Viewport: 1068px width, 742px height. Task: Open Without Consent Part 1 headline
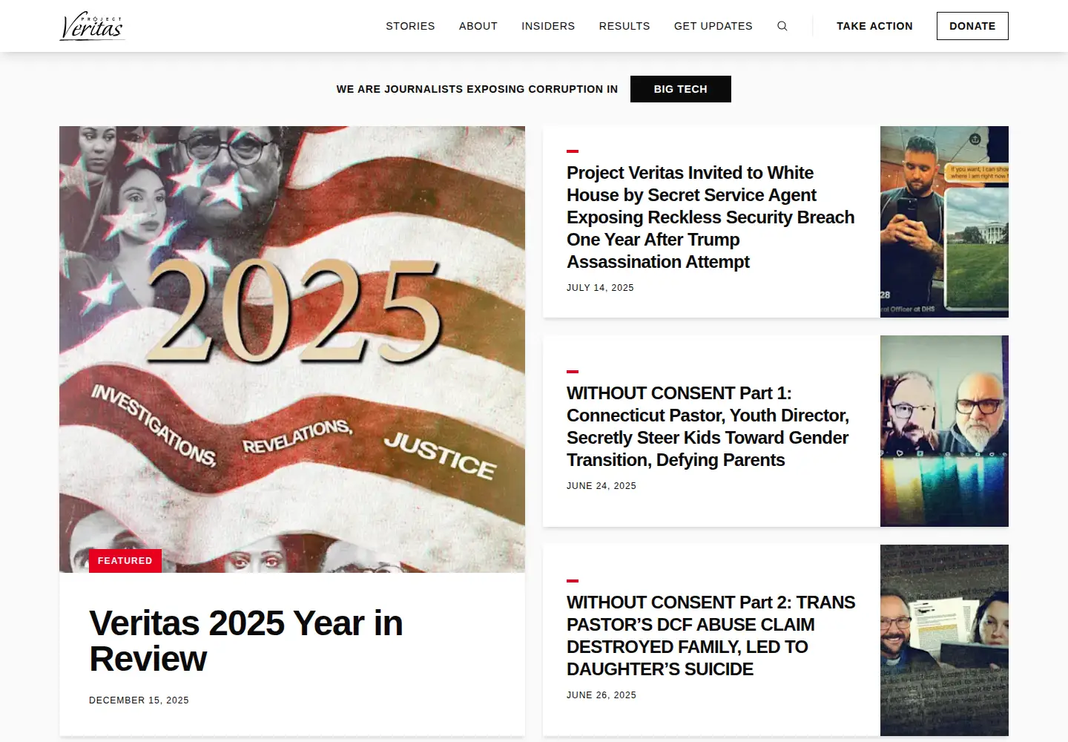pos(708,427)
